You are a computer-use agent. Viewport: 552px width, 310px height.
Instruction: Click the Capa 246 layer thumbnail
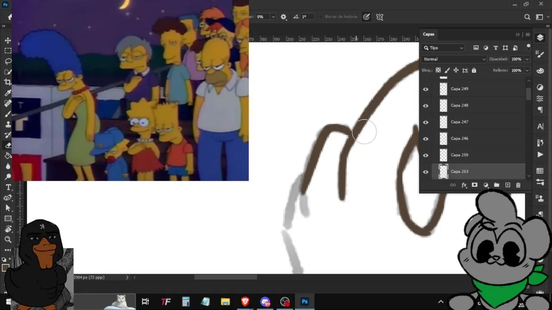pyautogui.click(x=443, y=139)
